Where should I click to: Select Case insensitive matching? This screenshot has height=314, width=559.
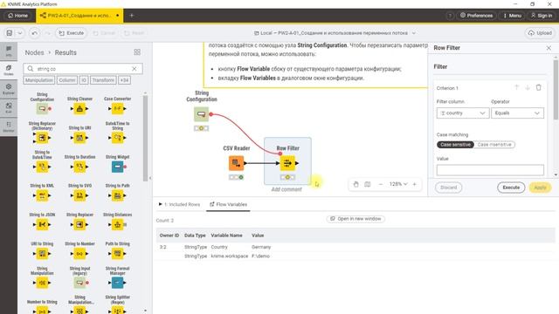click(x=494, y=145)
